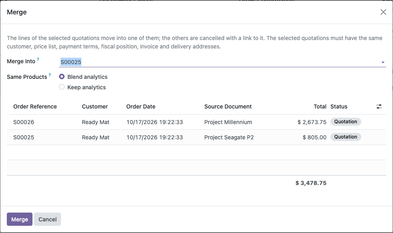Cancel the merge dialog

coord(47,219)
